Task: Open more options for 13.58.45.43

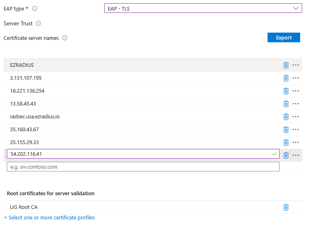Action: (x=296, y=104)
